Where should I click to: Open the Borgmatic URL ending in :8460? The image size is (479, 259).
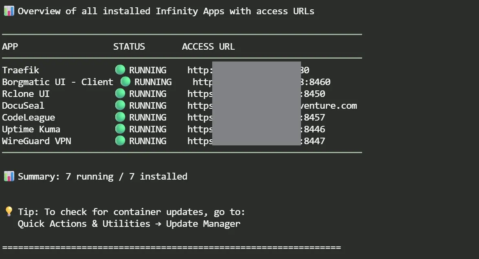tap(261, 82)
